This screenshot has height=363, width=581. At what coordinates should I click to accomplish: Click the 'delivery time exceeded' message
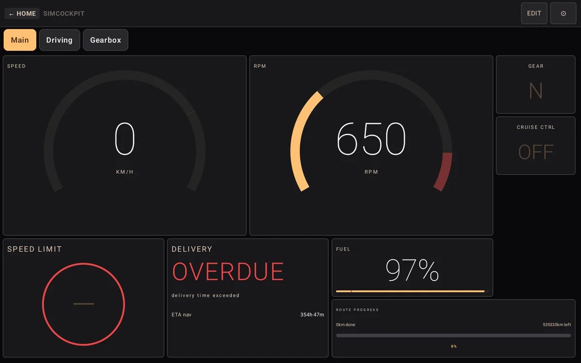(205, 295)
